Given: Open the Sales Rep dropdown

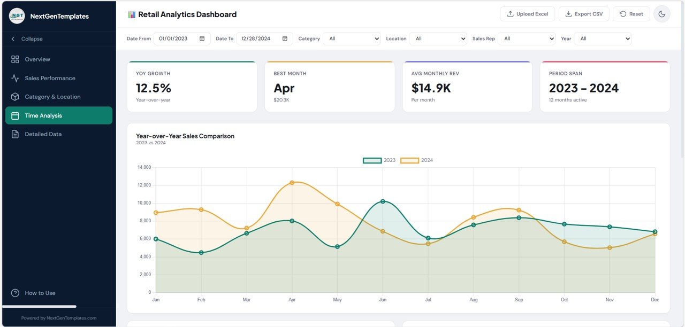Looking at the screenshot, I should (x=527, y=38).
